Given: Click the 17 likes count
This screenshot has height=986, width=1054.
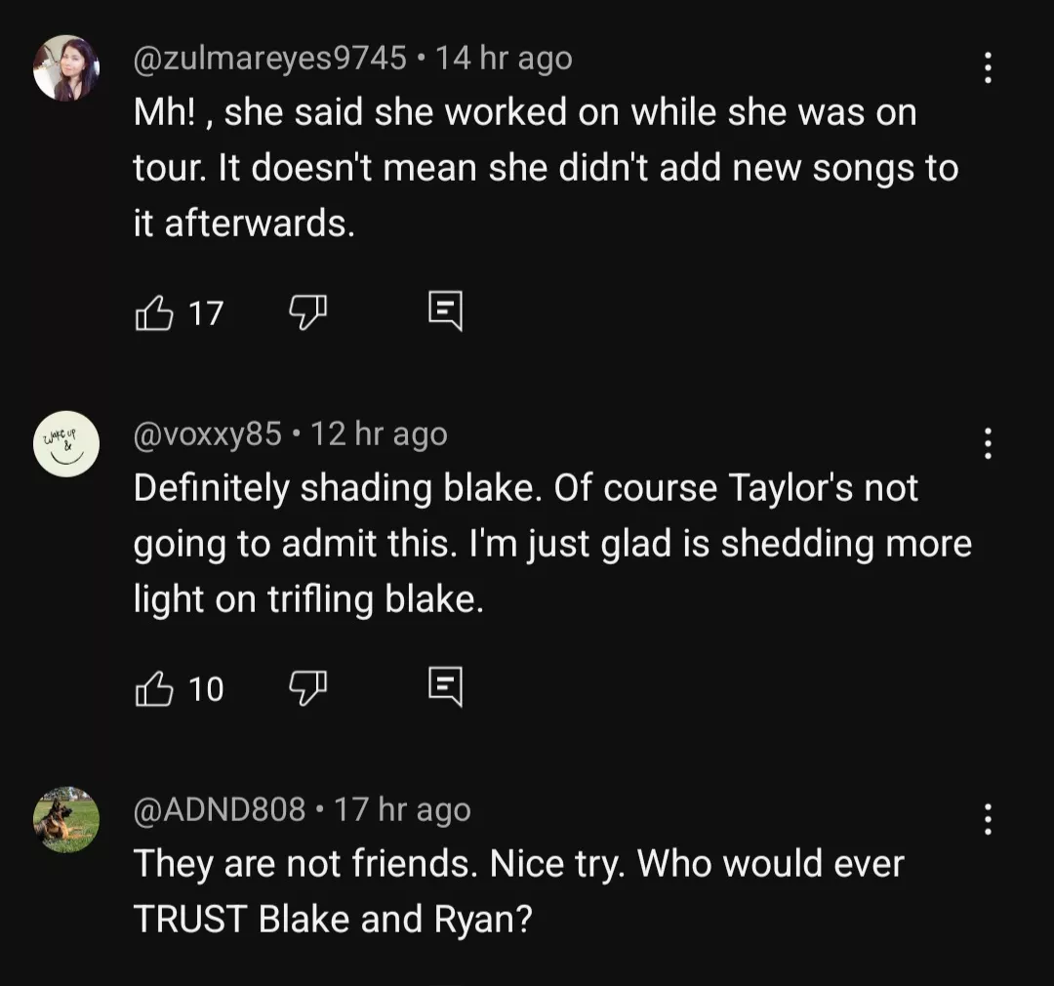Looking at the screenshot, I should [x=206, y=313].
